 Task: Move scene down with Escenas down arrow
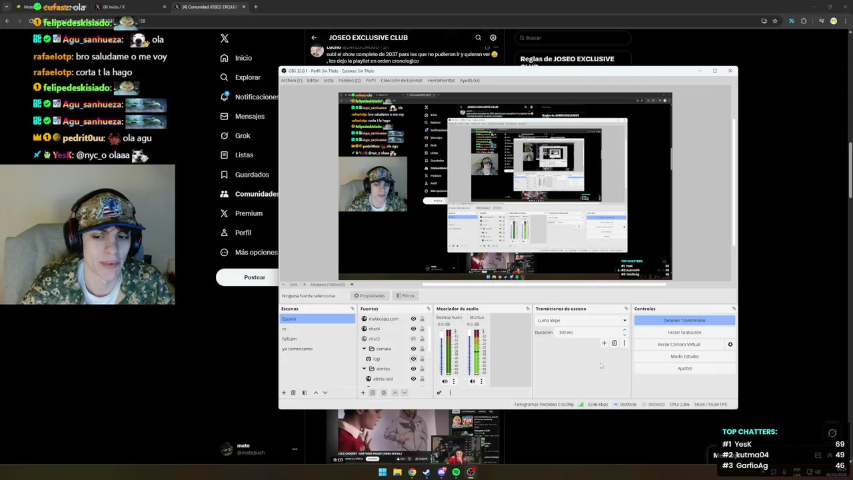[325, 393]
